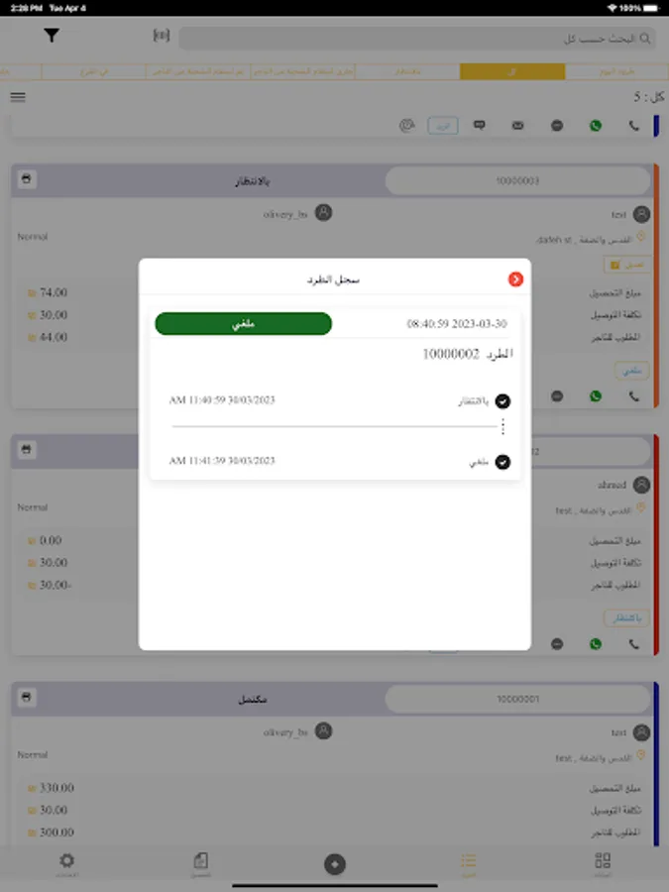669x892 pixels.
Task: Print package 10000001 using printer icon
Action: 26,697
